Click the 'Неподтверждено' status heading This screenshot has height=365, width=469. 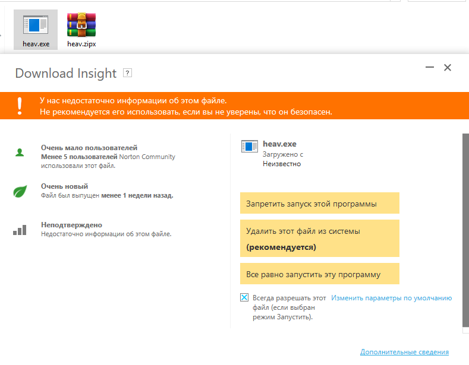click(71, 225)
